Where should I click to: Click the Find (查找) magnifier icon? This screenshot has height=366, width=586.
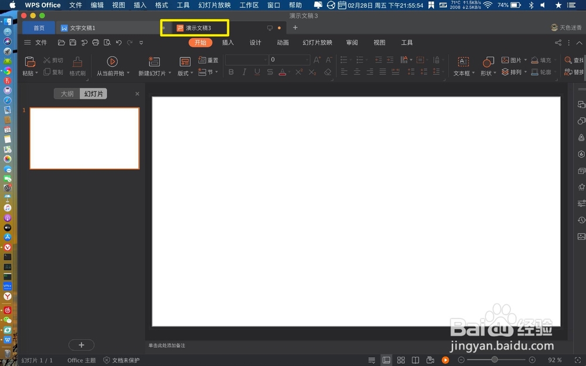click(x=568, y=60)
